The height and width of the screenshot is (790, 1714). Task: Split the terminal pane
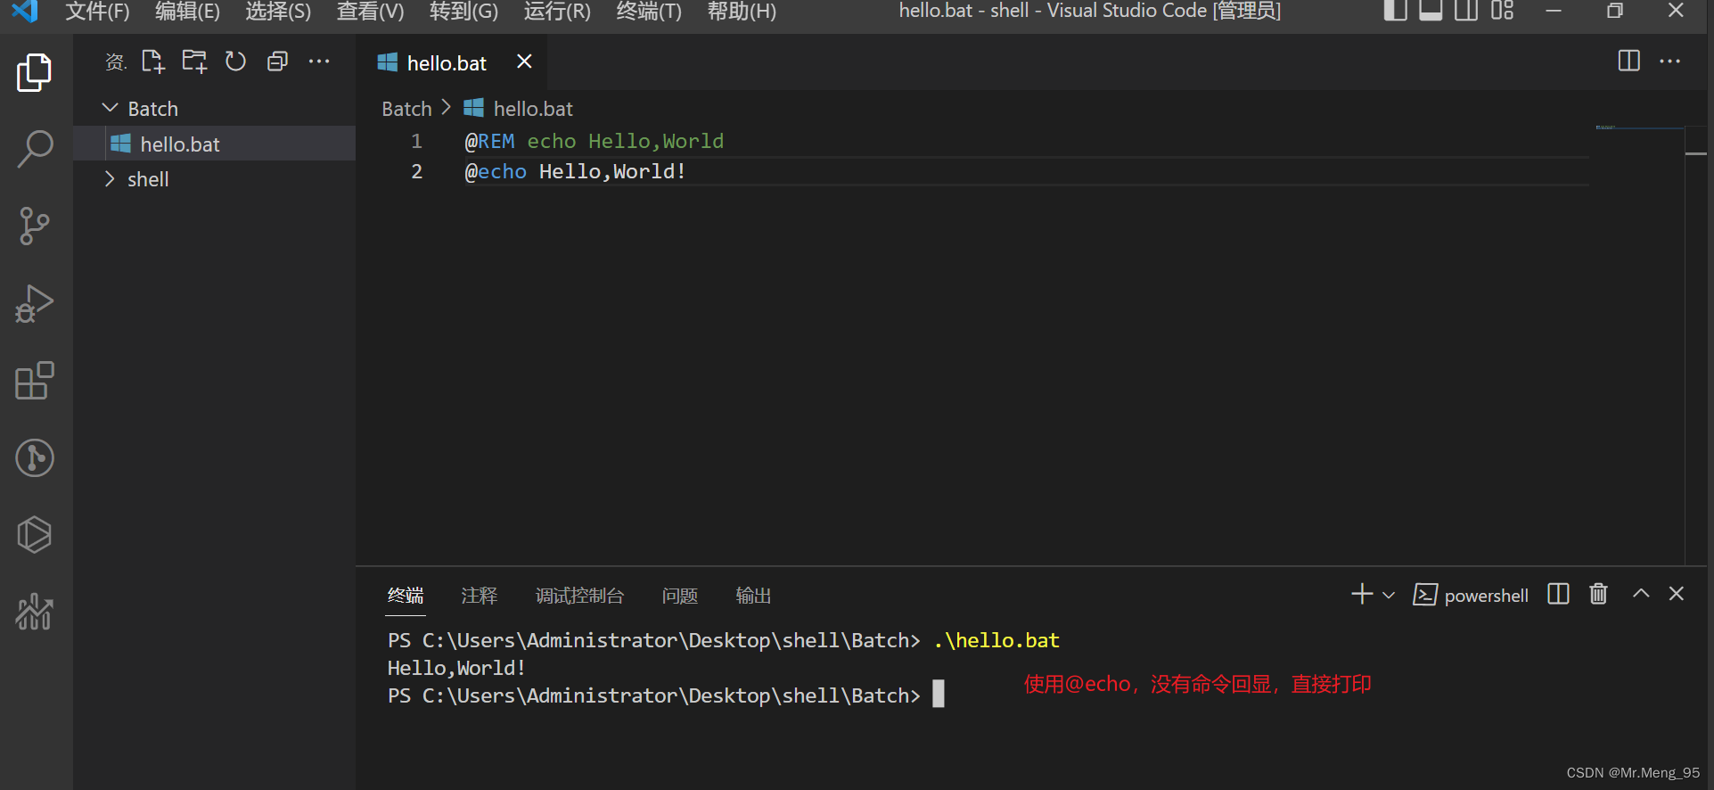[x=1558, y=594]
